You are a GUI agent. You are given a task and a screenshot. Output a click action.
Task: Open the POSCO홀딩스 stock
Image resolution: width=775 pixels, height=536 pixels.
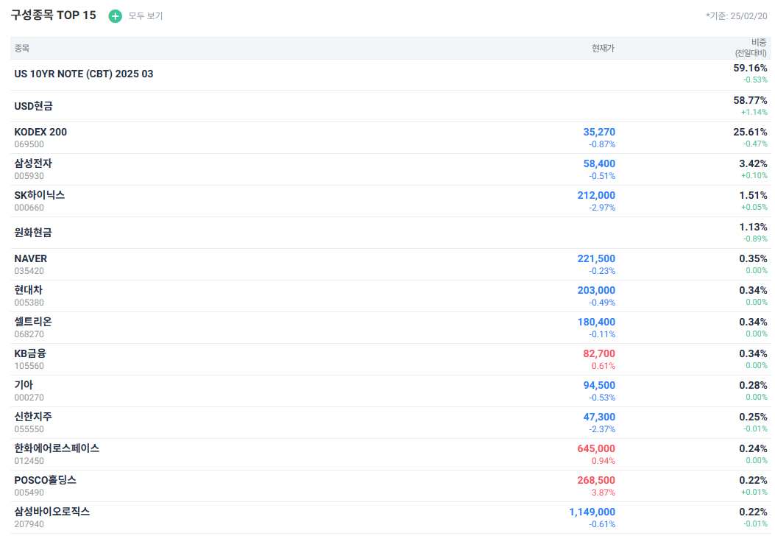[x=46, y=480]
